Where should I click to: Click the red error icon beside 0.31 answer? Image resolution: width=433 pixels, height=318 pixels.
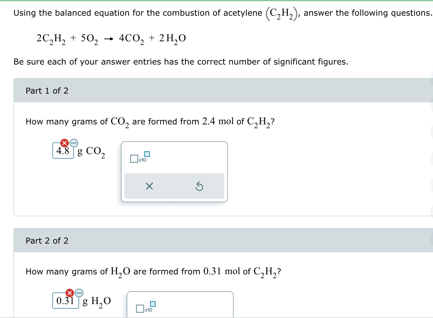[70, 293]
